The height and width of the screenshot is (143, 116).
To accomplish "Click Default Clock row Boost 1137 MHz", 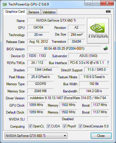I will [x=100, y=112].
